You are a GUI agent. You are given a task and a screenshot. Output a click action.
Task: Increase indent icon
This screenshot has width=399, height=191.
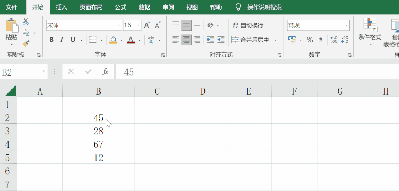[x=221, y=40]
